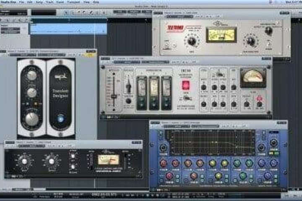
Task: Open the Edit menu
Action: coord(30,2)
